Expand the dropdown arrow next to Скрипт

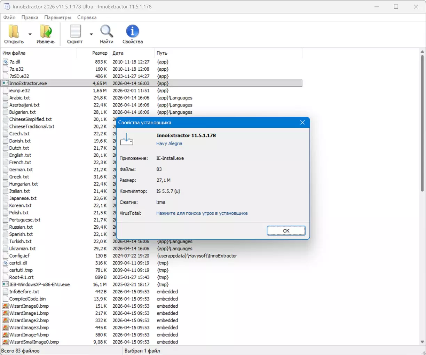click(x=91, y=34)
